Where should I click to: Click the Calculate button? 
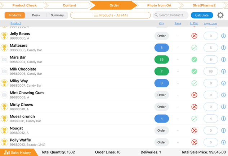point(202,15)
